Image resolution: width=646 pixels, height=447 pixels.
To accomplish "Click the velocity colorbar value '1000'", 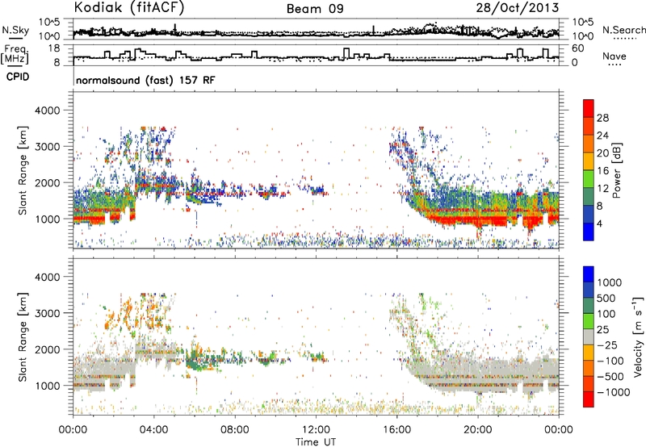I will click(x=610, y=282).
